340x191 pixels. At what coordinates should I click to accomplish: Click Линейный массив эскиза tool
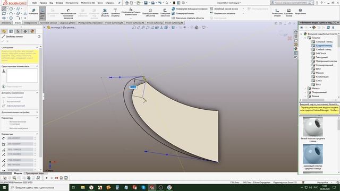(x=224, y=9)
